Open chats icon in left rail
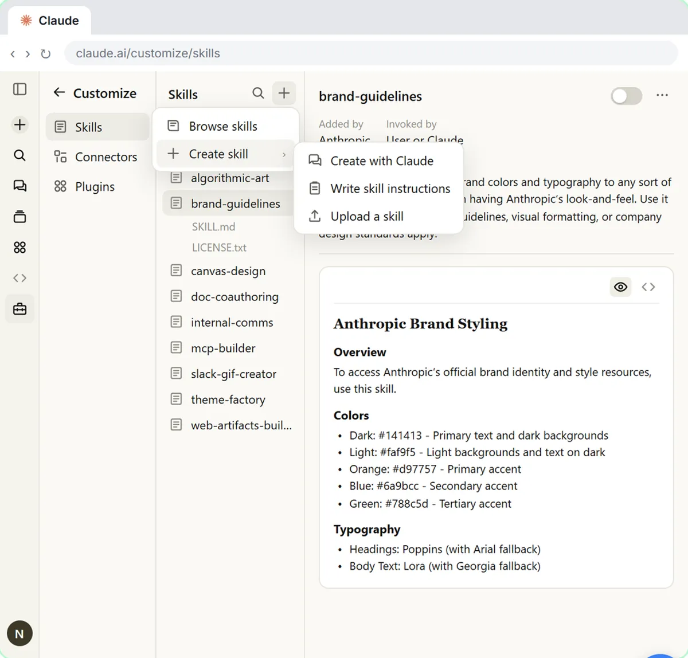Viewport: 688px width, 658px height. [19, 186]
